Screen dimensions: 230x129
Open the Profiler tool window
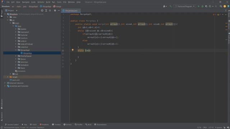pyautogui.click(x=78, y=125)
